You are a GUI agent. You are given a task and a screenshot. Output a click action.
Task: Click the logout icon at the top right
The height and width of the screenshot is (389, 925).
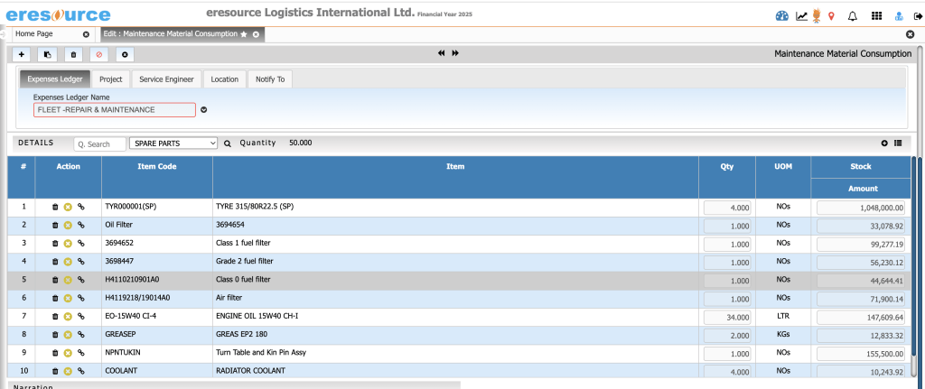(918, 15)
